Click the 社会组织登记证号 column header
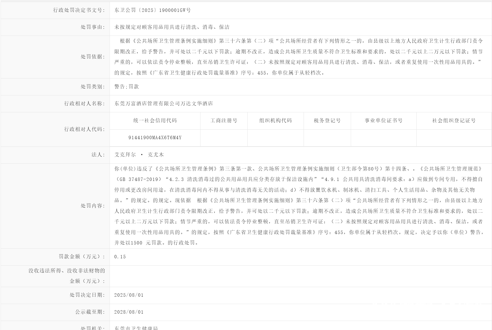The height and width of the screenshot is (330, 492). [454, 121]
